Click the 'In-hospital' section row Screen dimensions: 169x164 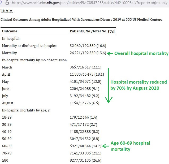click(11, 38)
